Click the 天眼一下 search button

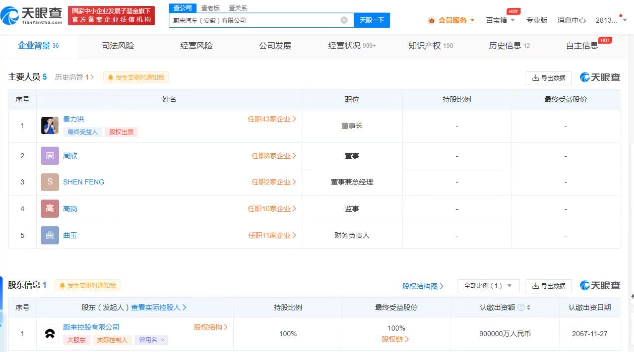(372, 20)
